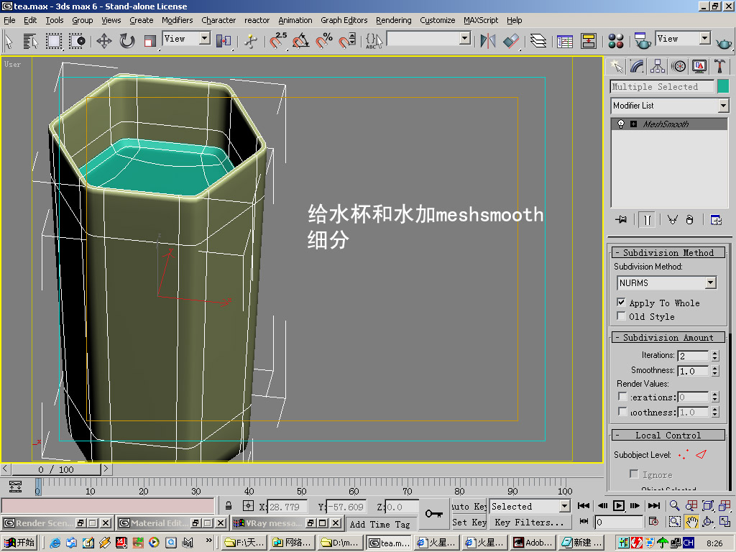Open the Select by Name tool

[x=30, y=41]
